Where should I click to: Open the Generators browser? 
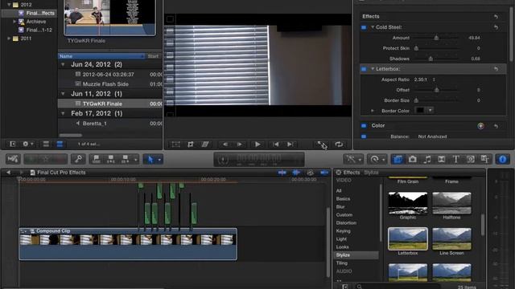tap(470, 159)
